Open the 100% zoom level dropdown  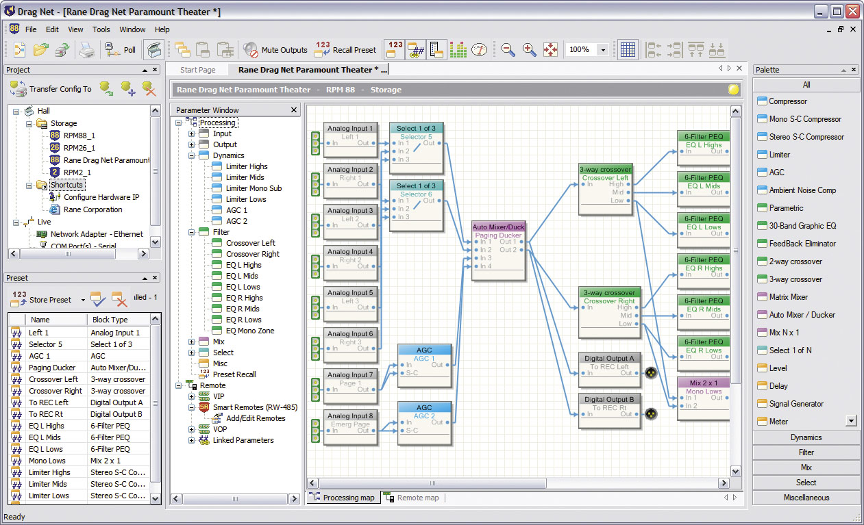point(603,50)
